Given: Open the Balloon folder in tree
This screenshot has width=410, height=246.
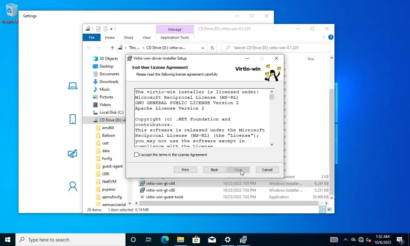Looking at the screenshot, I should [x=108, y=135].
